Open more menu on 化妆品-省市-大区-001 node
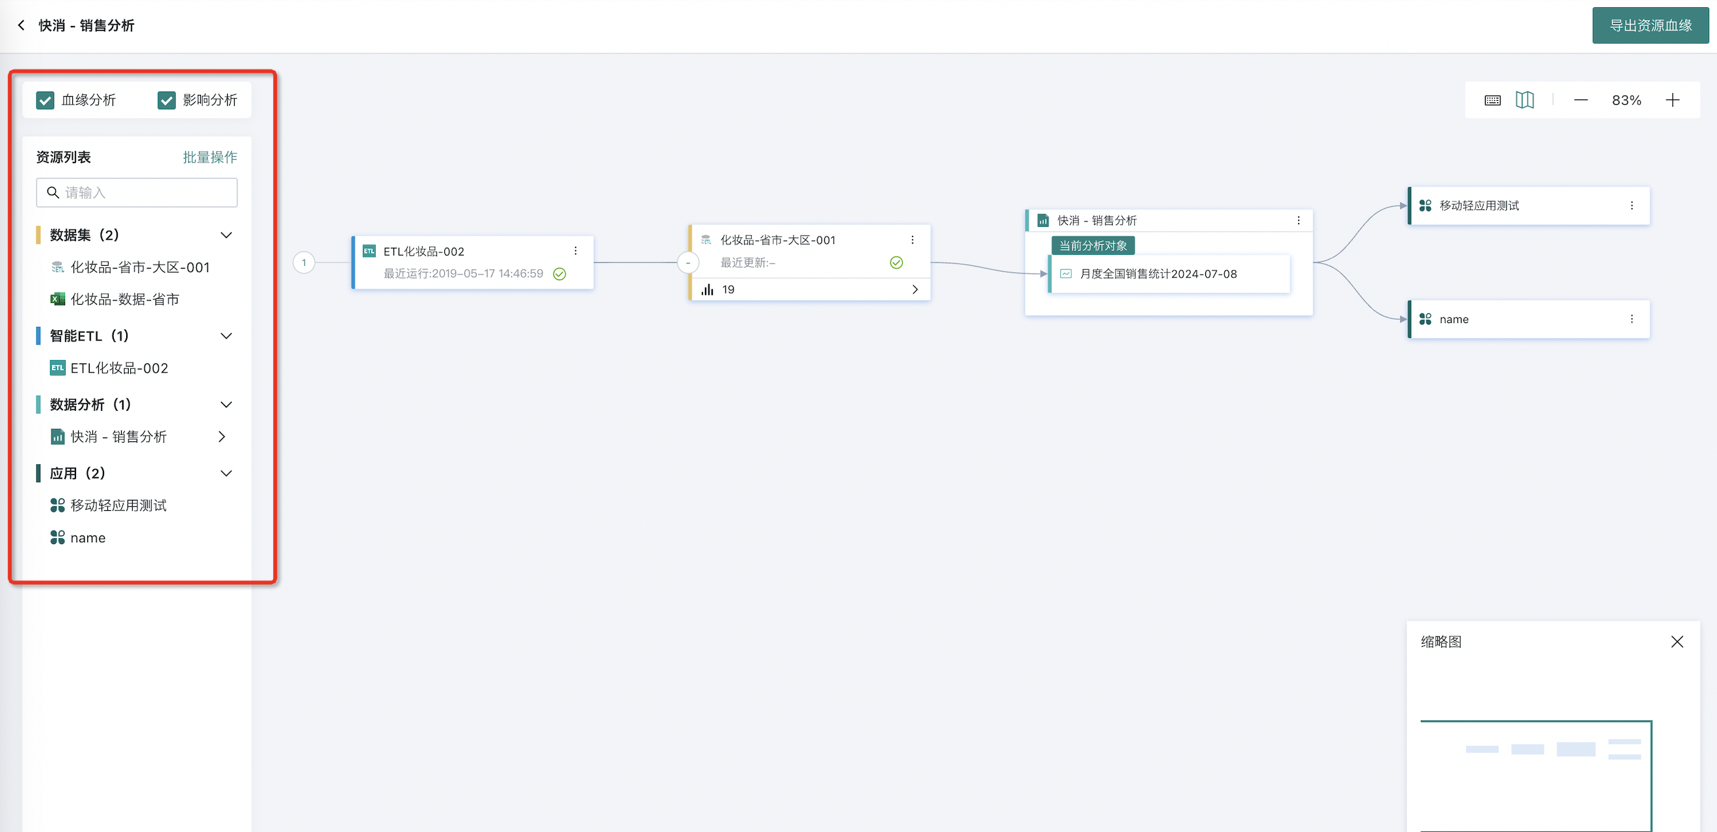Screen dimensions: 1717x832 [912, 240]
